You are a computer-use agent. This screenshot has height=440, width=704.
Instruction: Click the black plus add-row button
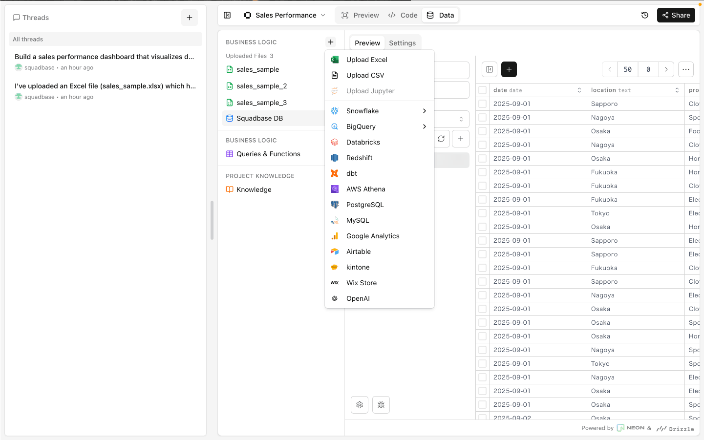click(x=509, y=69)
